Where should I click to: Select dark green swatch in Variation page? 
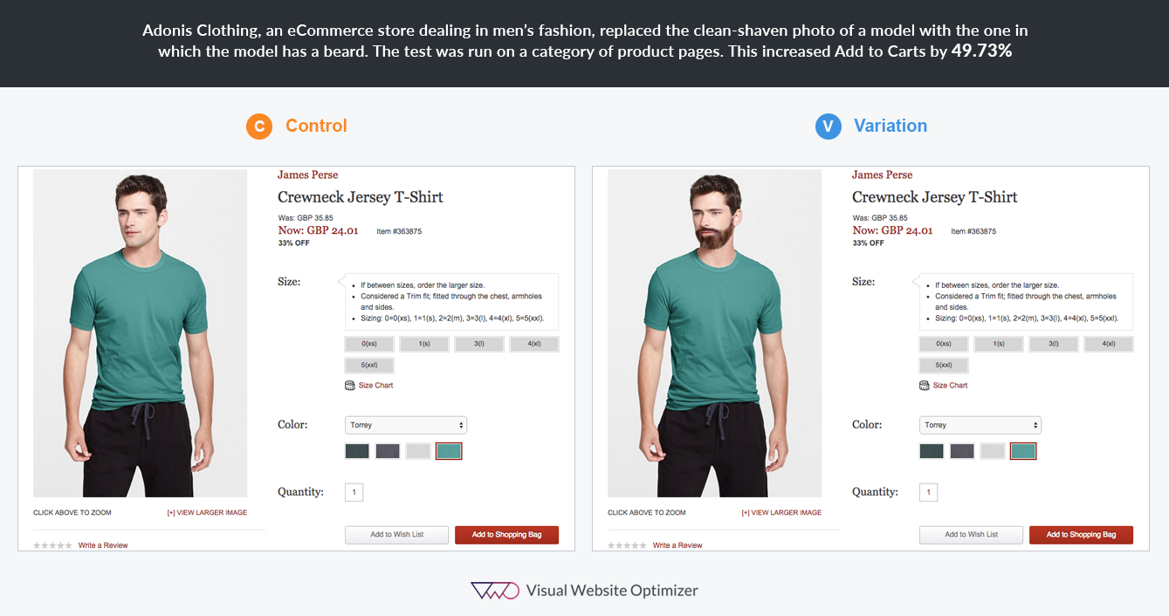coord(932,451)
